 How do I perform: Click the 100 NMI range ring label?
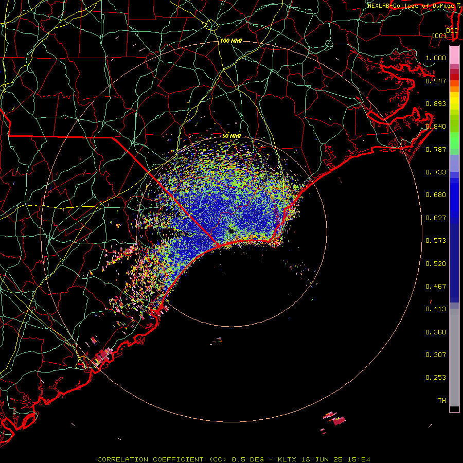[x=231, y=41]
